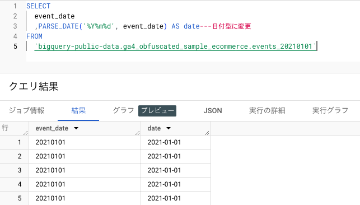Switch to the ジョブ情報 tab
The width and height of the screenshot is (360, 205).
27,111
